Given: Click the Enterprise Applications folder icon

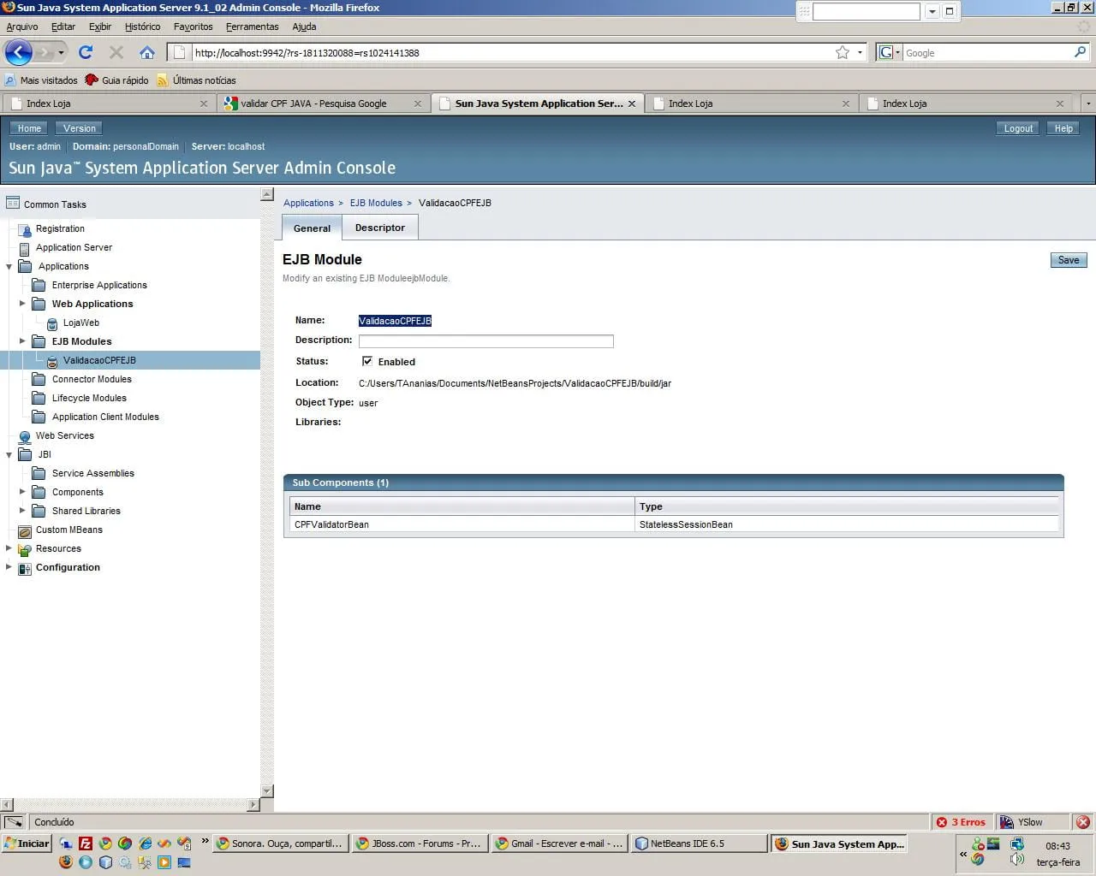Looking at the screenshot, I should click(x=39, y=285).
